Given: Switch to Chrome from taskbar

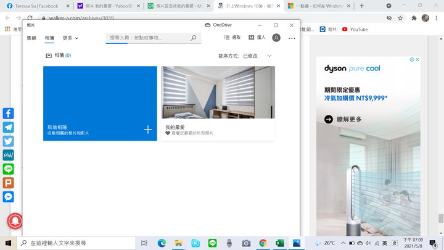Looking at the screenshot, I should click(x=263, y=243).
